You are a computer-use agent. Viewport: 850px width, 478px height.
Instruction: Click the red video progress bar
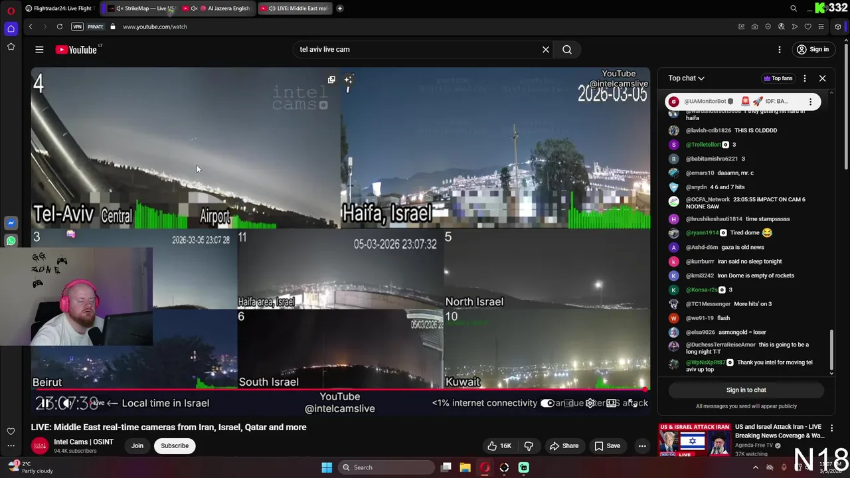(340, 390)
